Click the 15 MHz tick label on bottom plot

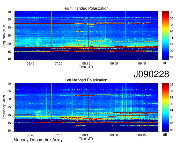point(9,124)
